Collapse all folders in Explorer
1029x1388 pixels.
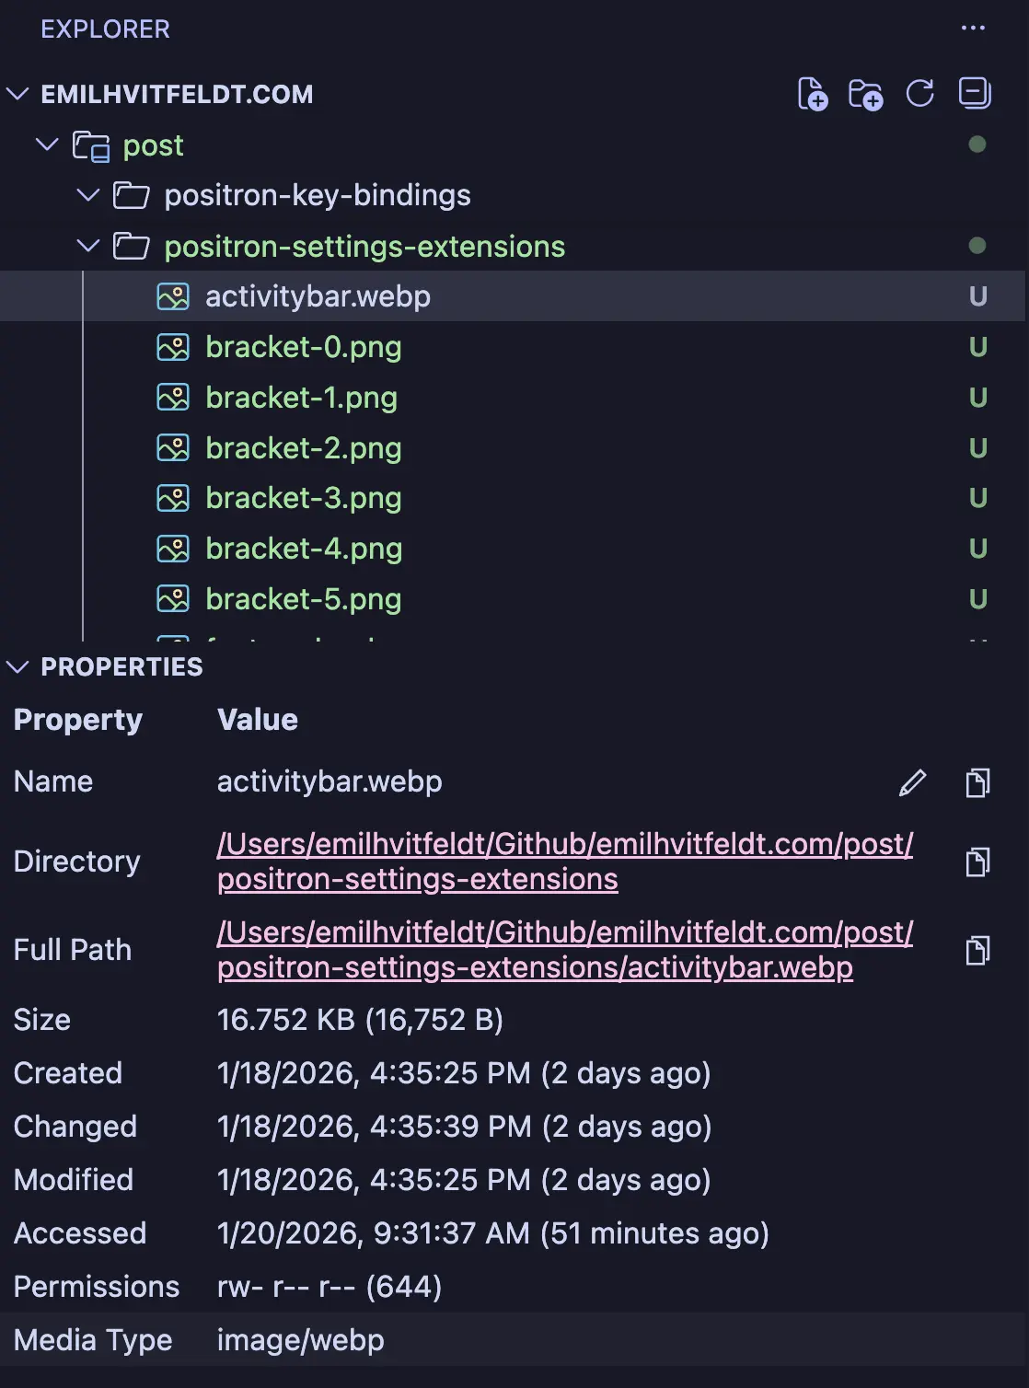pyautogui.click(x=974, y=94)
